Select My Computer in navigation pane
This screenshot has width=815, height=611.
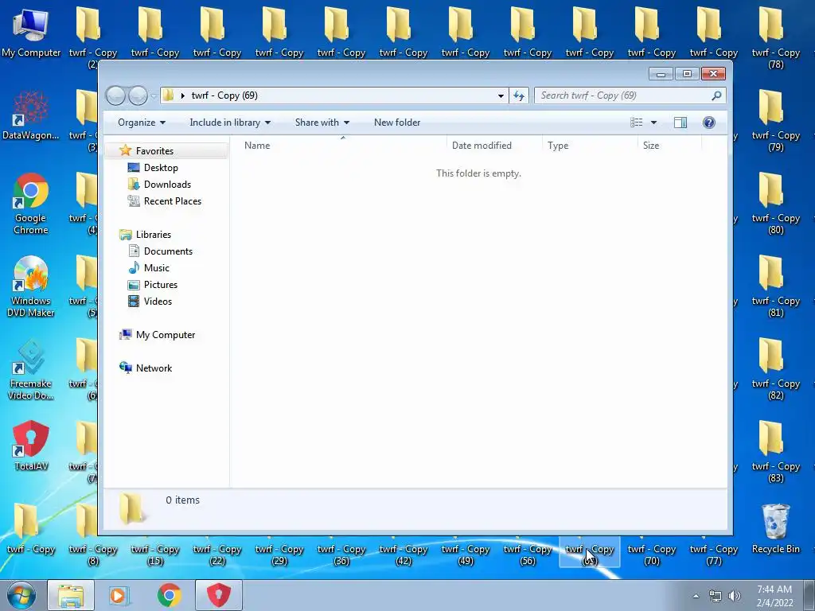pos(166,335)
